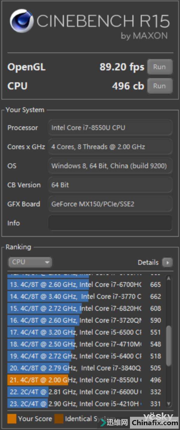
Task: Select ranking row 15 Core i7-6820HQ
Action: 86,308
